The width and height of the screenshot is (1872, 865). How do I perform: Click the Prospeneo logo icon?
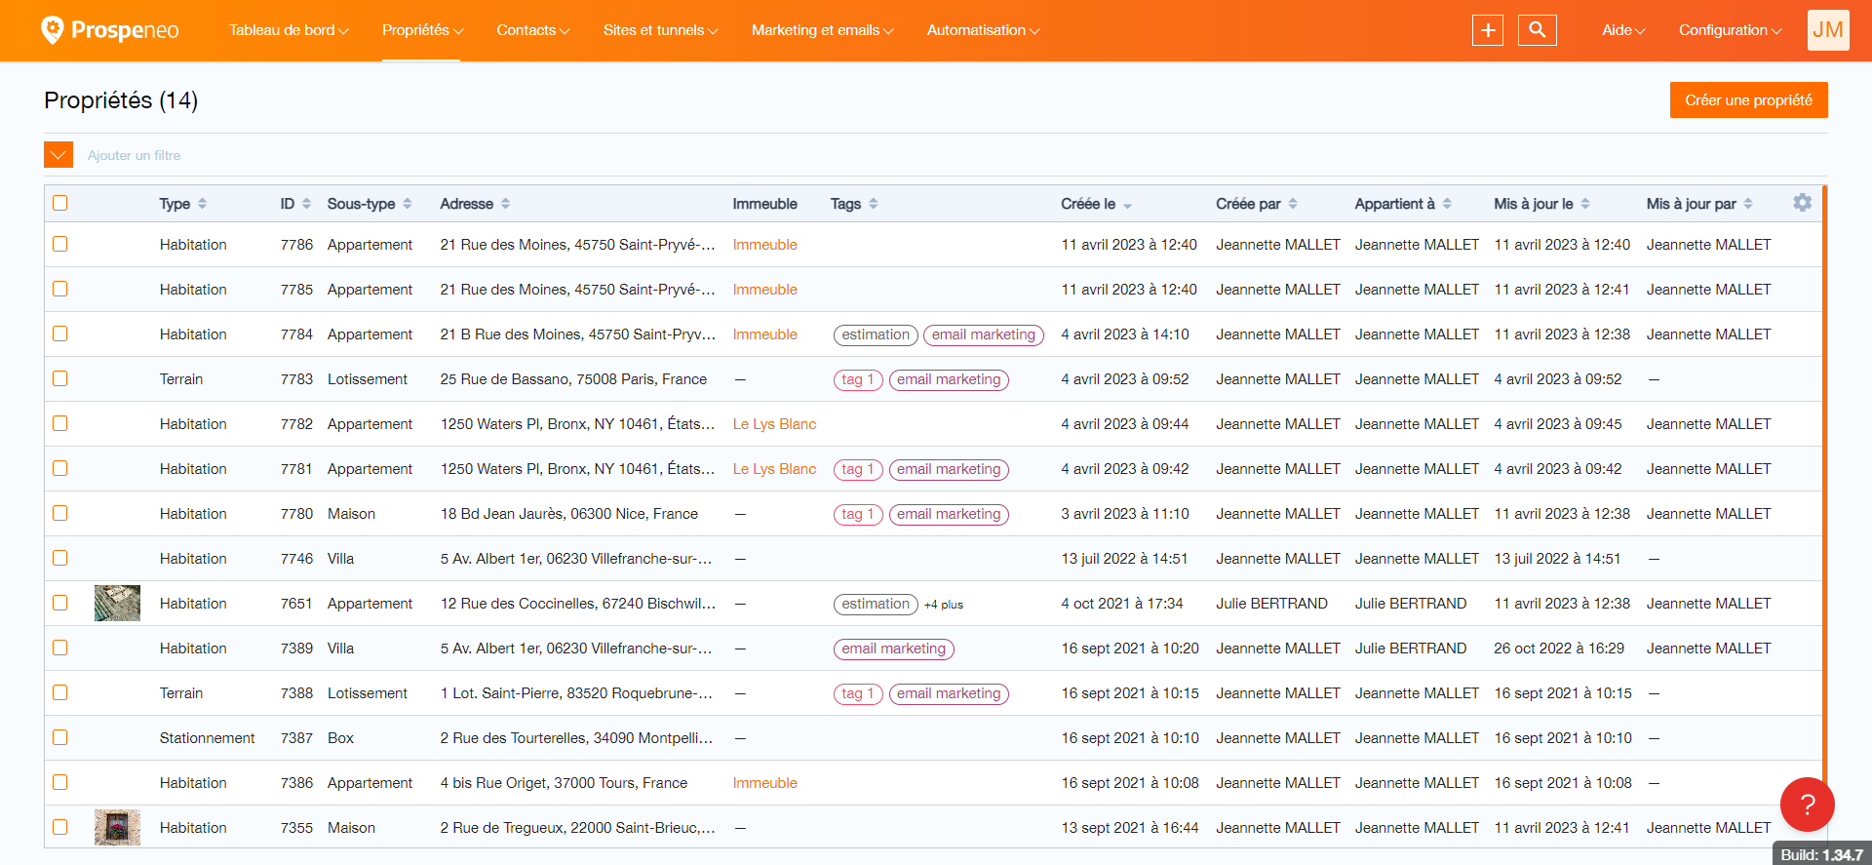(x=53, y=30)
